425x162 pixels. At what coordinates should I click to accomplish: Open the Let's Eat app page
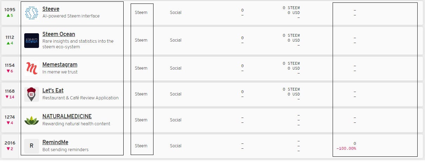[53, 91]
